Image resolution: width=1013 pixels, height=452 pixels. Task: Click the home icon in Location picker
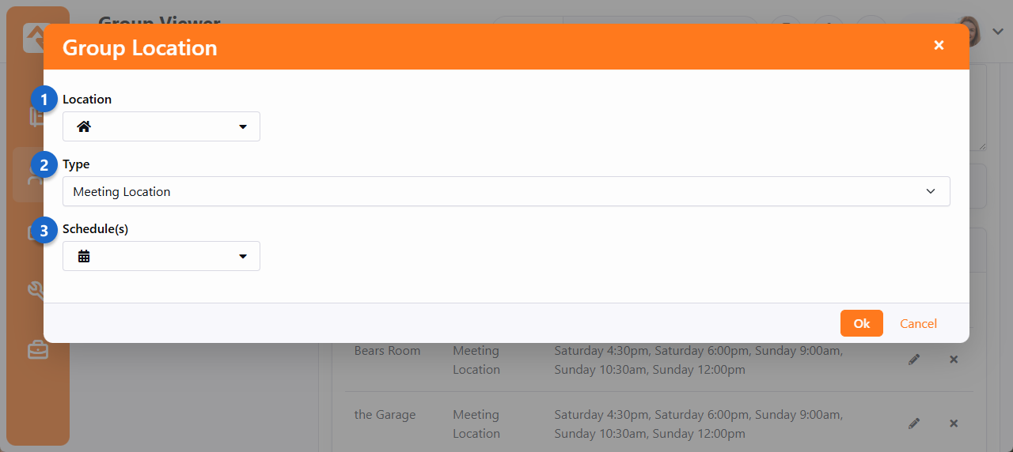84,126
